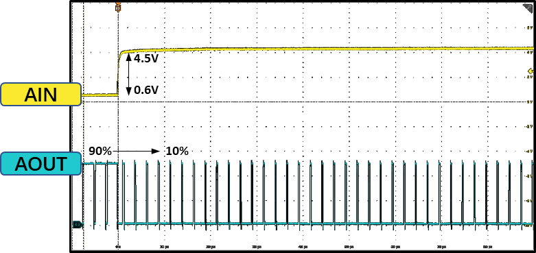536x253 pixels.
Task: Click the 6 V vertical scale label
Action: [x=531, y=27]
